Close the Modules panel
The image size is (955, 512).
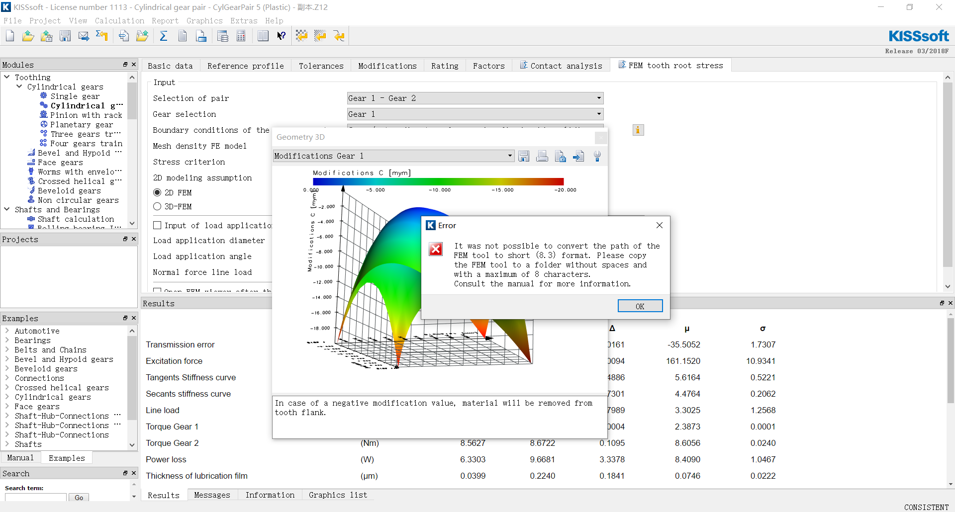tap(134, 65)
